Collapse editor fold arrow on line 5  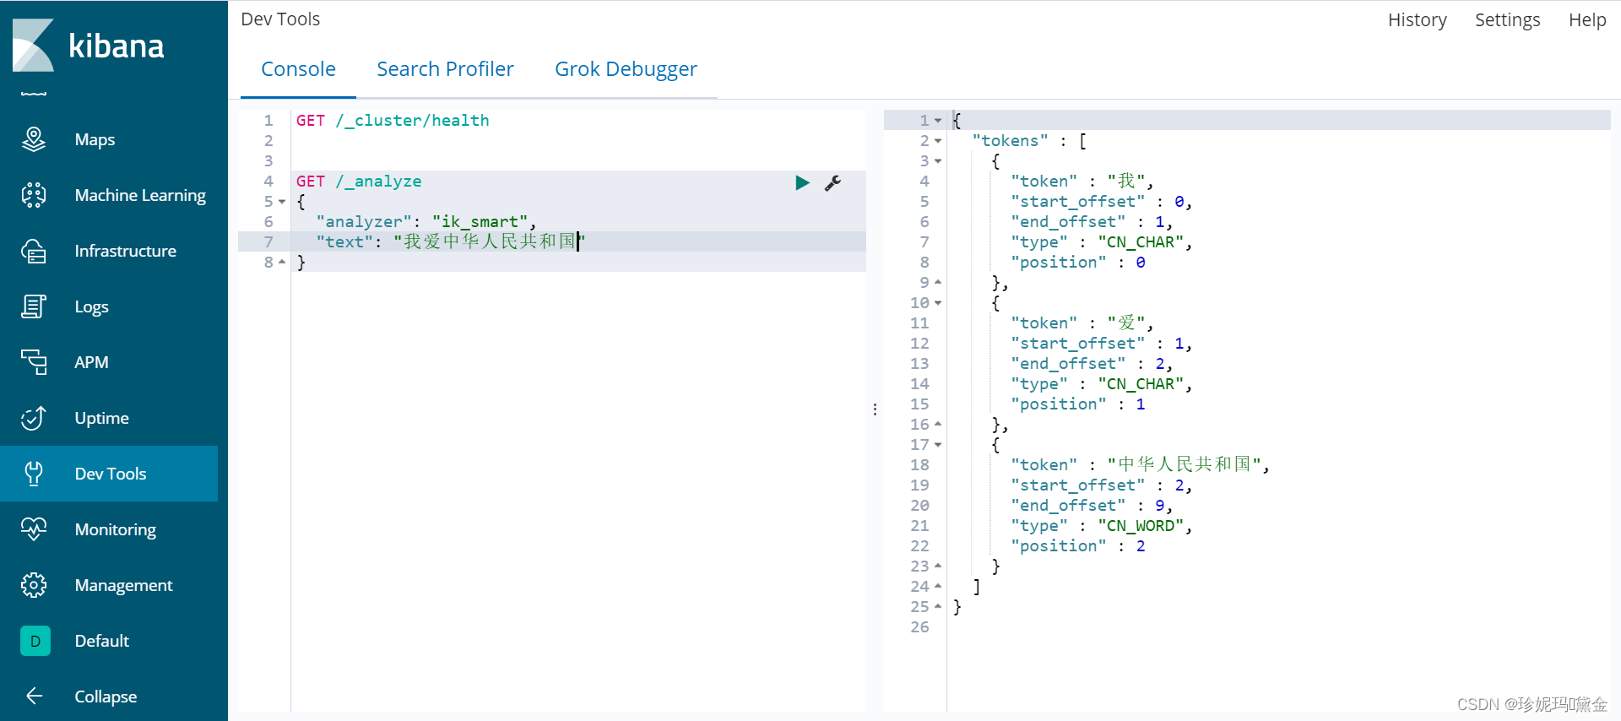point(282,202)
